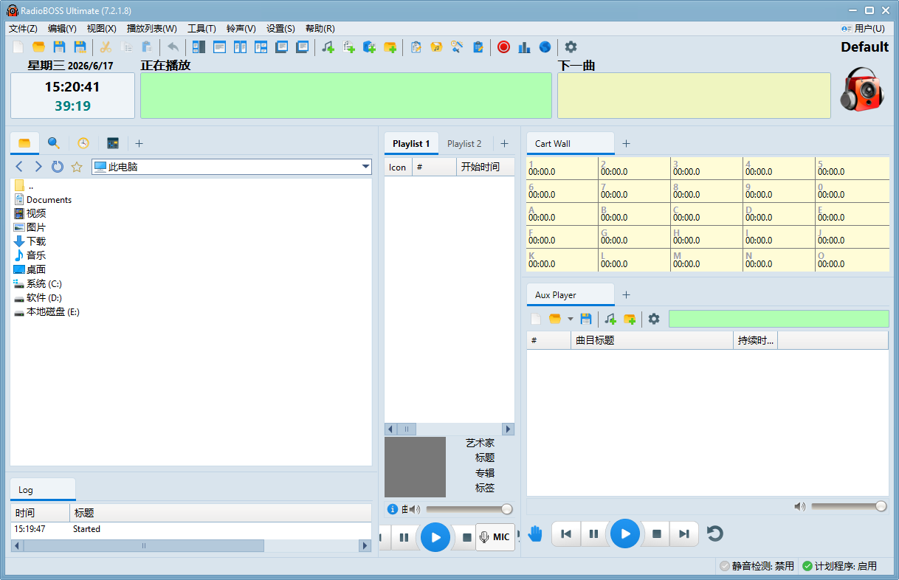899x580 pixels.
Task: Add a track with the main toolbar music-note plus icon
Action: coord(328,47)
